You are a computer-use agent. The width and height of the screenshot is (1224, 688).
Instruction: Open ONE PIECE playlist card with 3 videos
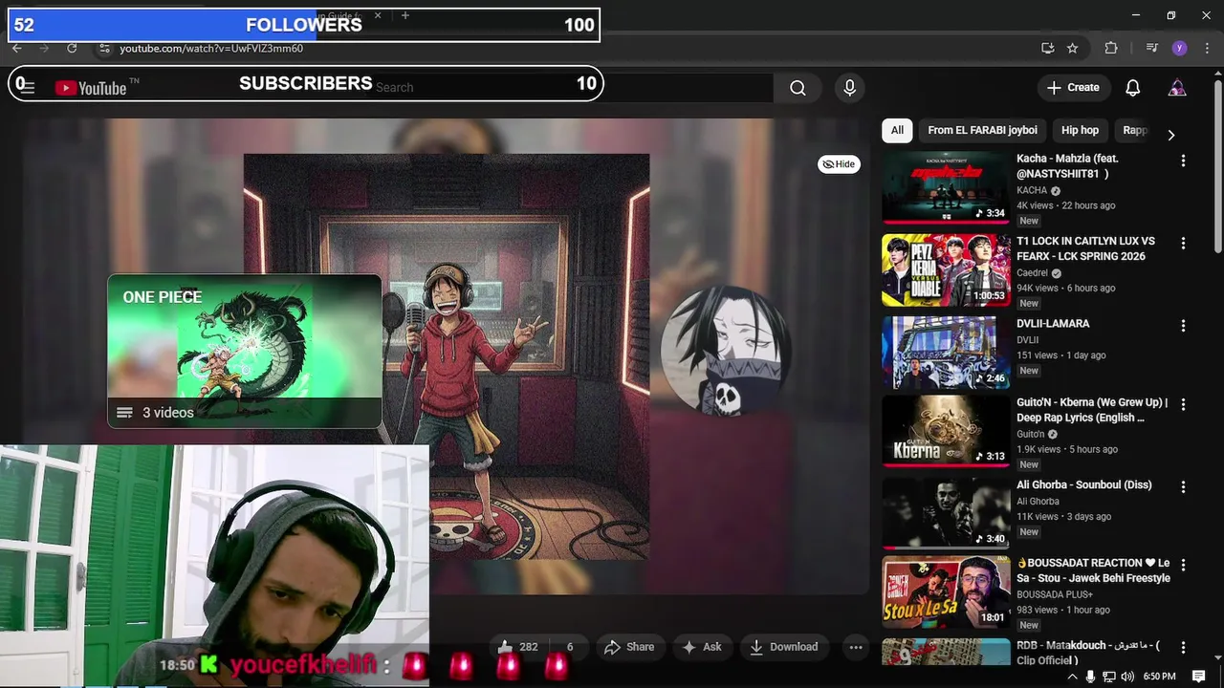(x=245, y=351)
